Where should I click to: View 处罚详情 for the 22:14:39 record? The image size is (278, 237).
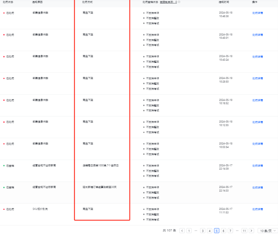click(x=257, y=166)
